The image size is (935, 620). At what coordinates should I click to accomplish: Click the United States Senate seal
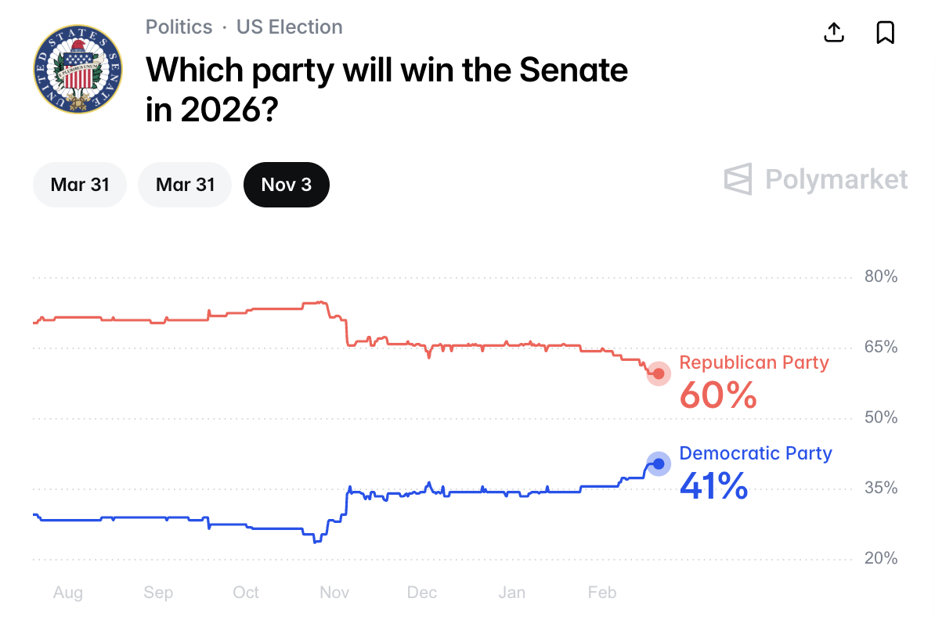(78, 68)
